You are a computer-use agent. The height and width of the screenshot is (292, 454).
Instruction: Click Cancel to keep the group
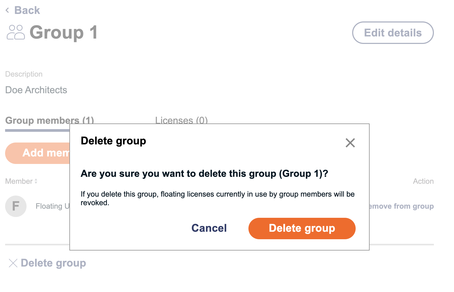[x=209, y=228]
